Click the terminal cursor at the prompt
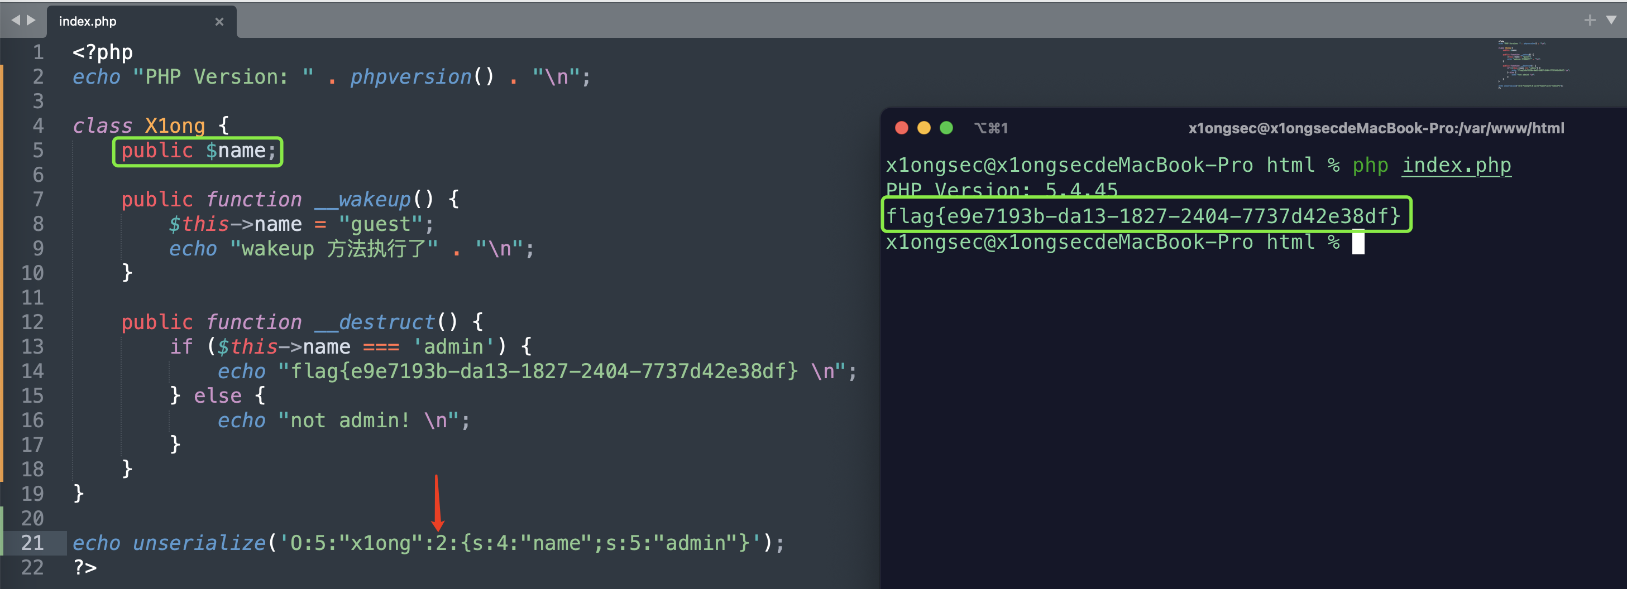Screen dimensions: 1627x589 click(1358, 242)
